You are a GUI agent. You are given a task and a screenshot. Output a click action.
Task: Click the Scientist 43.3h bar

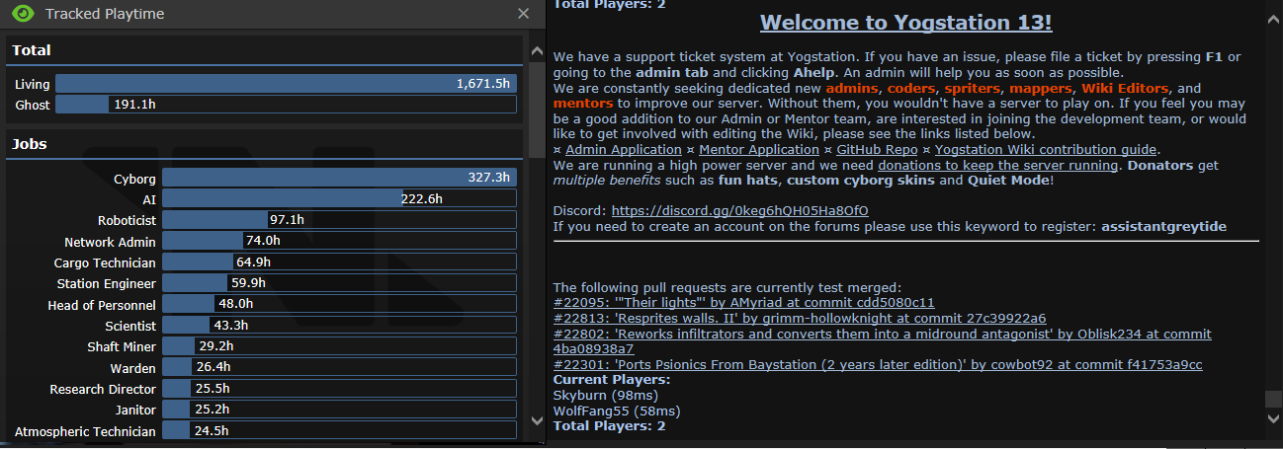point(339,326)
